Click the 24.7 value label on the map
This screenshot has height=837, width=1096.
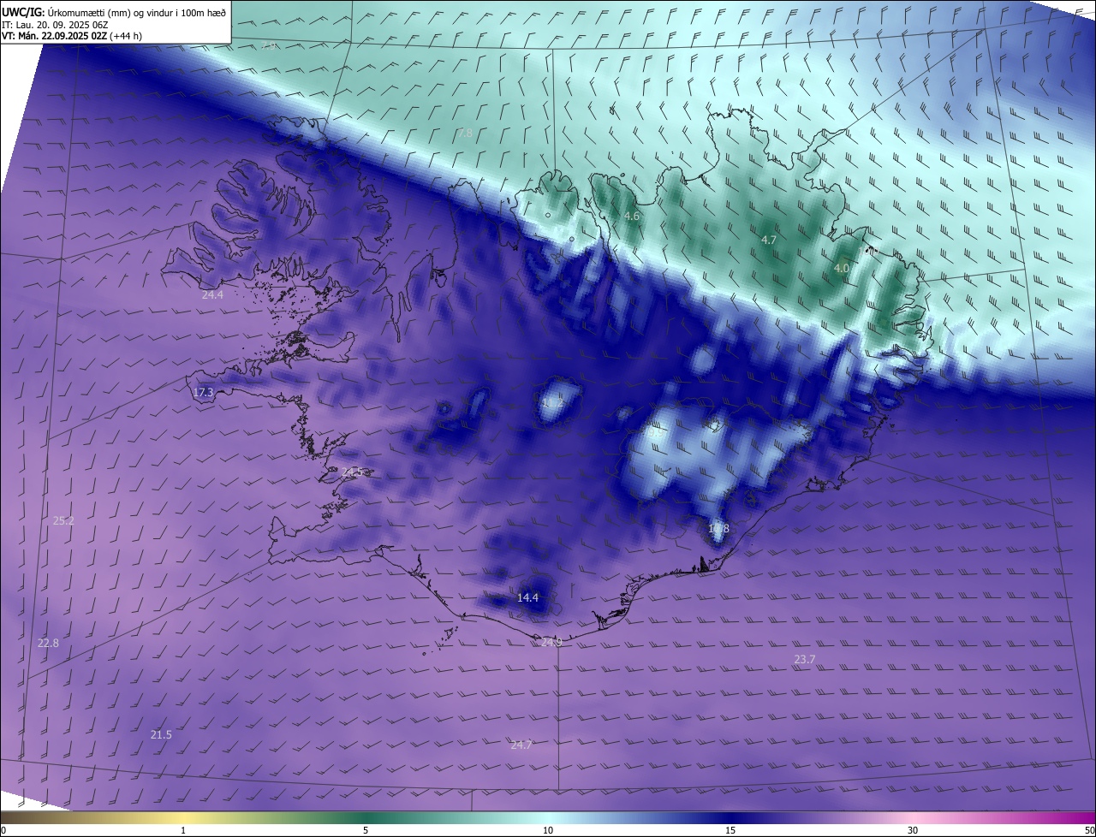click(x=521, y=745)
